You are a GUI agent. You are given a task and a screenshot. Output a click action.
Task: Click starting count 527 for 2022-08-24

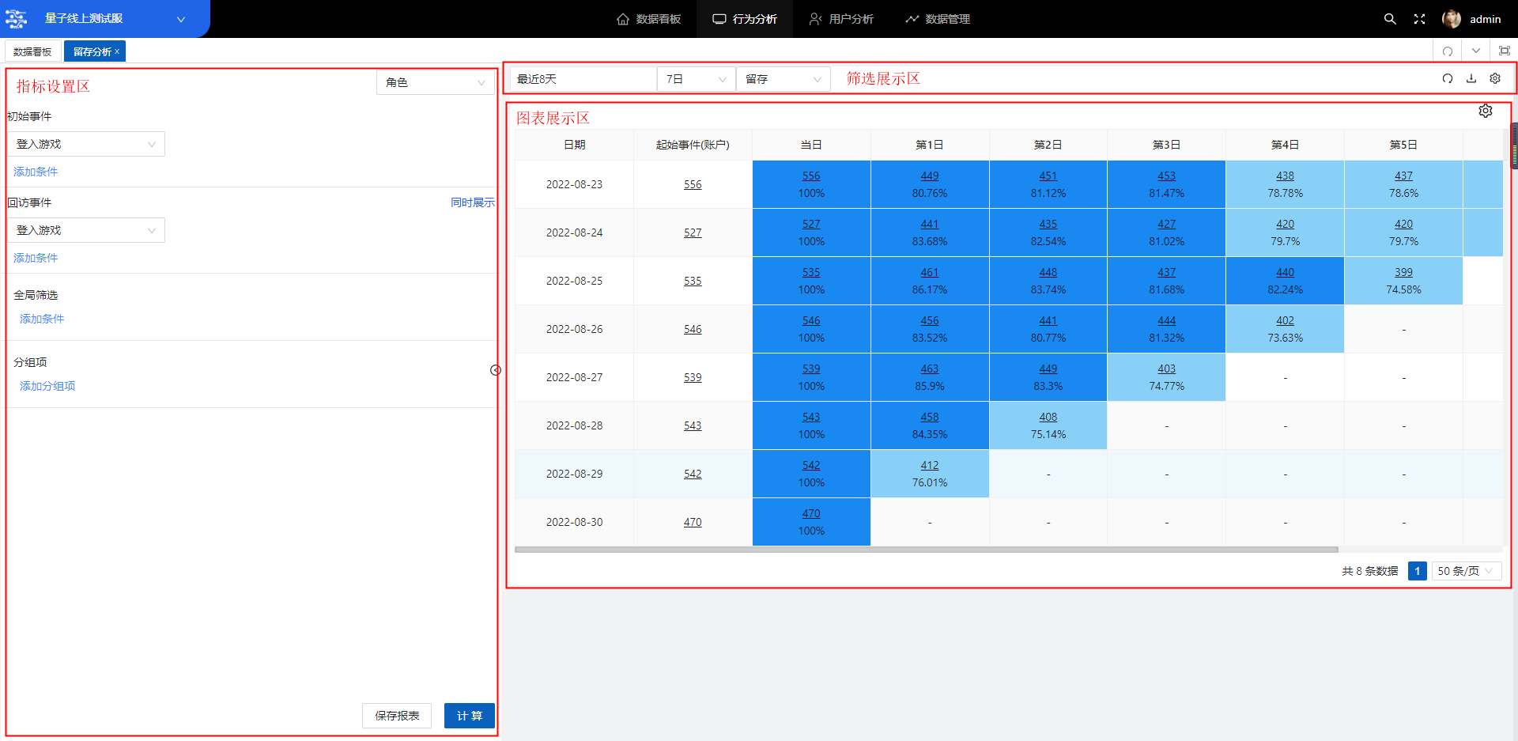pos(693,233)
